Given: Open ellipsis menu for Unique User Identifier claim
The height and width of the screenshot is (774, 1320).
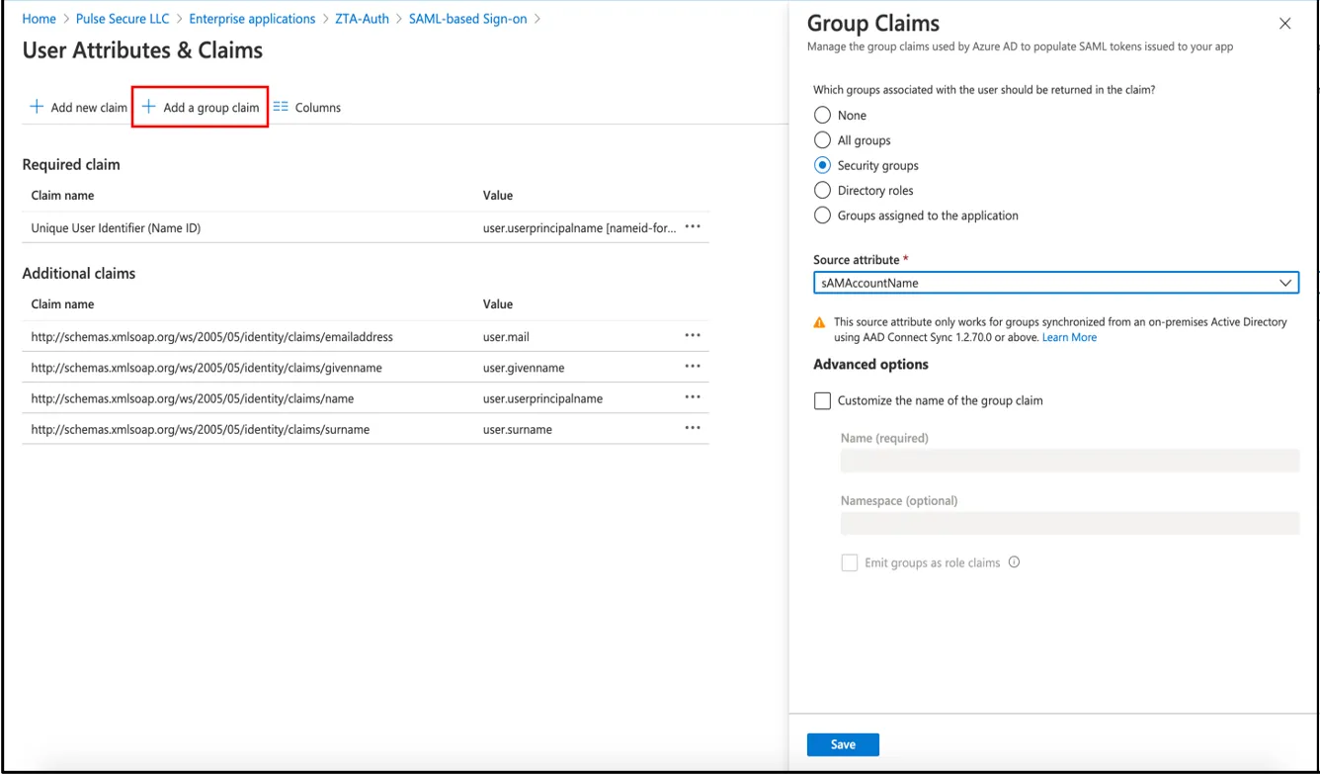Looking at the screenshot, I should click(693, 227).
